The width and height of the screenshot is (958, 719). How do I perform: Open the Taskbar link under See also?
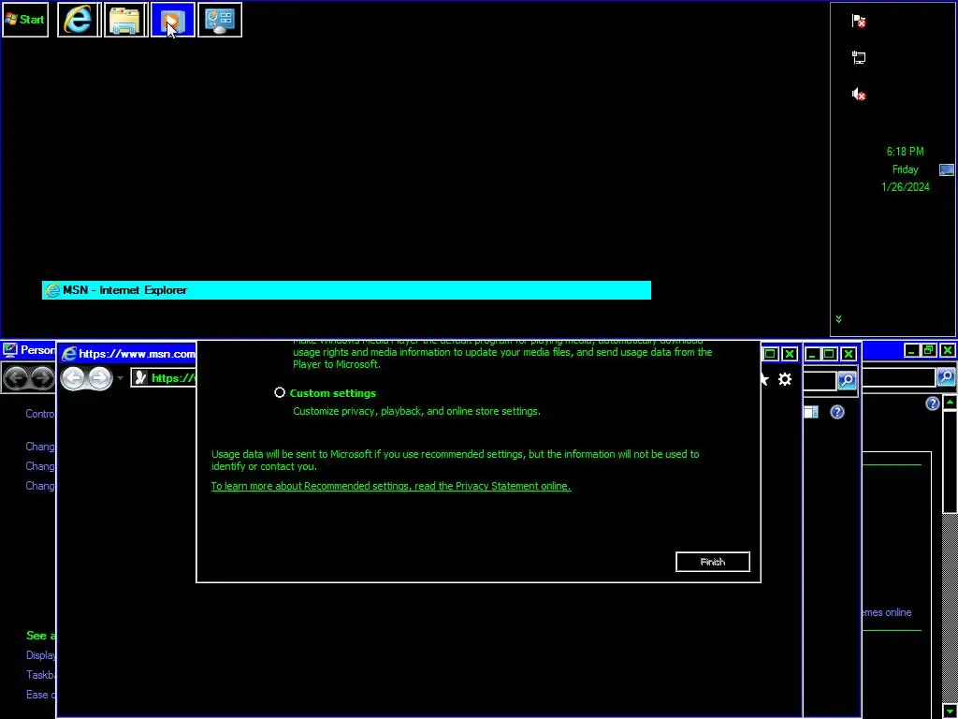(41, 675)
